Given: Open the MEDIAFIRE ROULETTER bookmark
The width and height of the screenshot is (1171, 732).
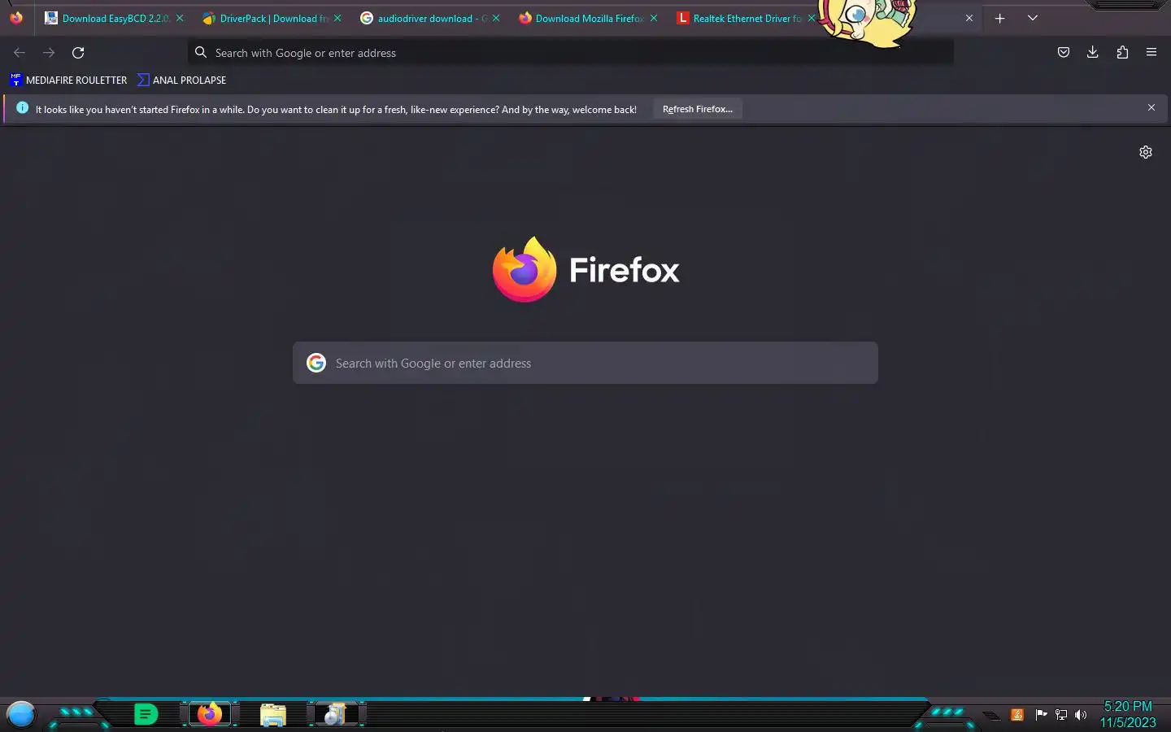Looking at the screenshot, I should point(68,80).
